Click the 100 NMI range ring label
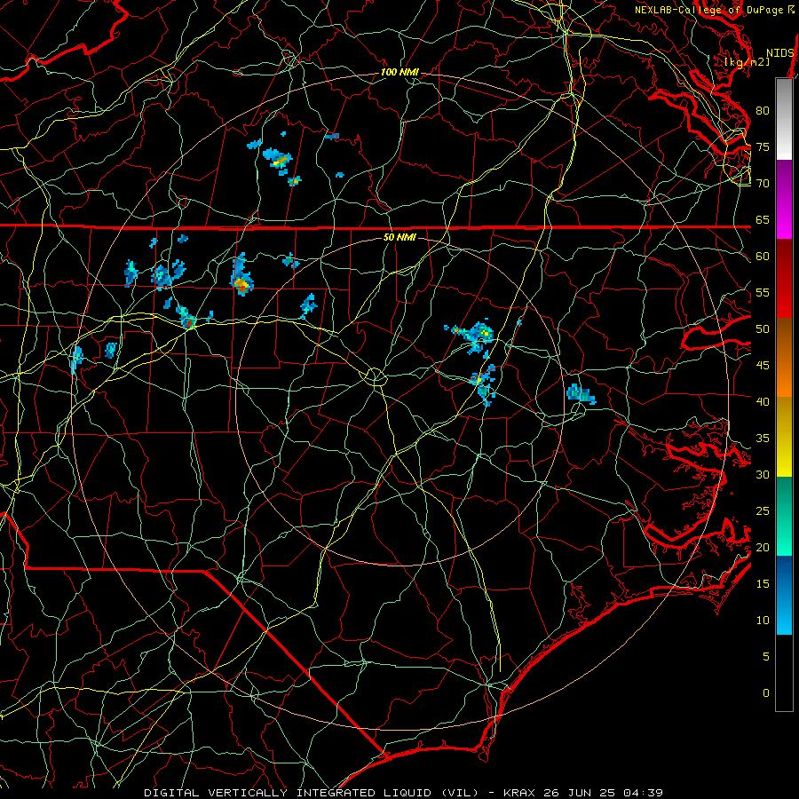 [x=399, y=73]
